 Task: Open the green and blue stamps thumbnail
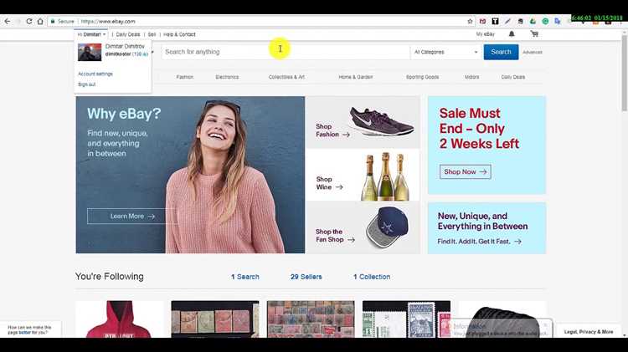tap(406, 319)
